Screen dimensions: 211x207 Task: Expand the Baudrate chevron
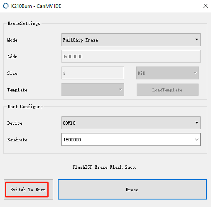click(x=197, y=140)
